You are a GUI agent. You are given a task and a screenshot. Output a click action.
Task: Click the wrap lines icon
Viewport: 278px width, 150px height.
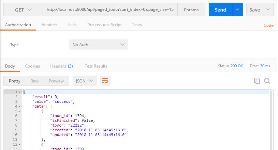point(105,81)
